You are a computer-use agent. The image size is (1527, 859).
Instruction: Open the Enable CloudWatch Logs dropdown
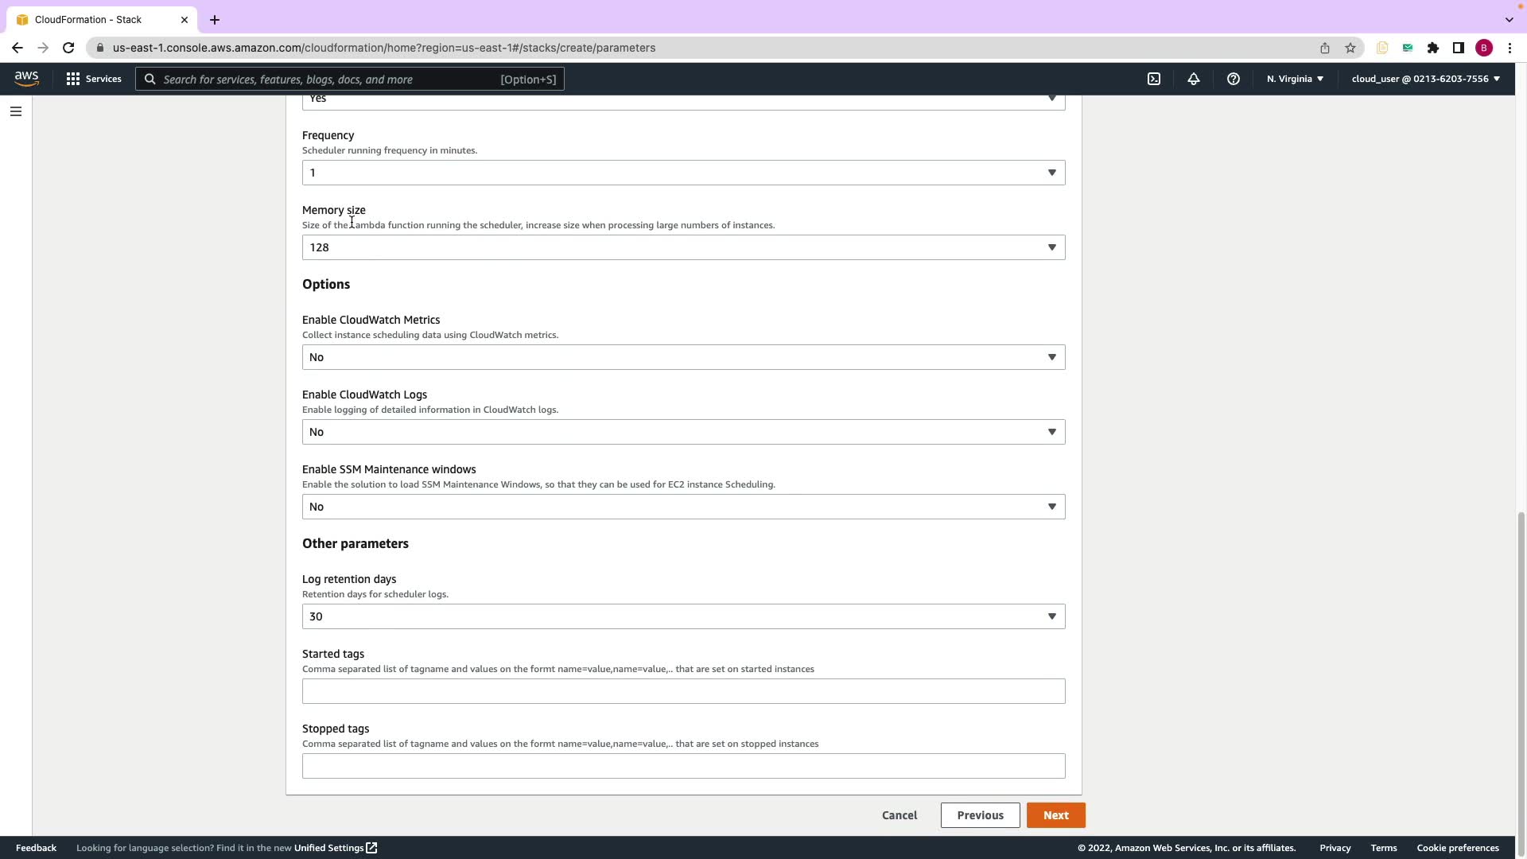point(683,432)
